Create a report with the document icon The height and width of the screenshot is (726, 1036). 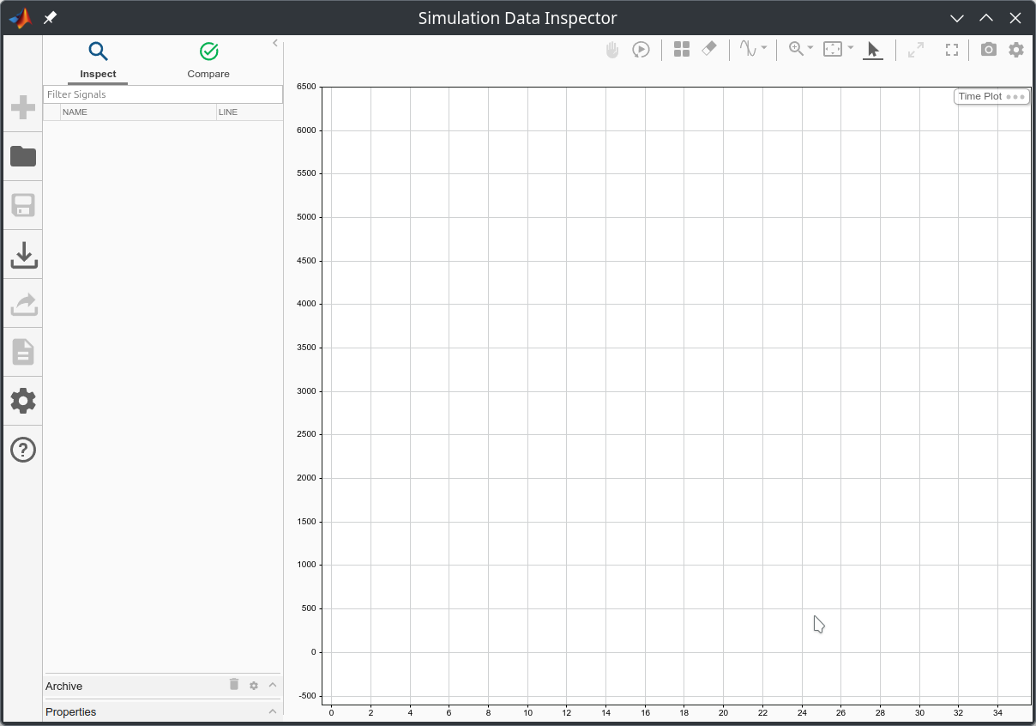coord(23,352)
